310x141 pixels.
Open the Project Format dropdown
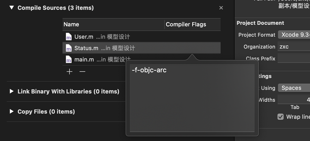point(294,35)
